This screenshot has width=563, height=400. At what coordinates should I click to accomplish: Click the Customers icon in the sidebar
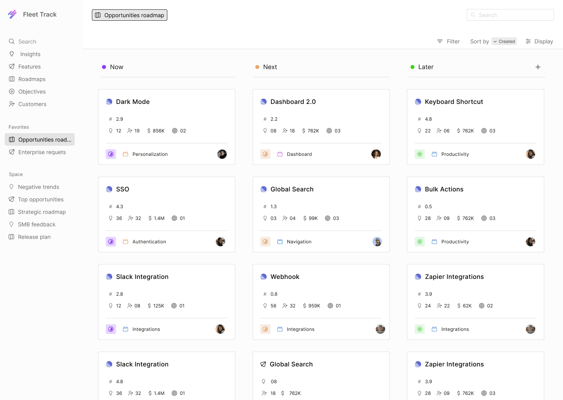[12, 104]
